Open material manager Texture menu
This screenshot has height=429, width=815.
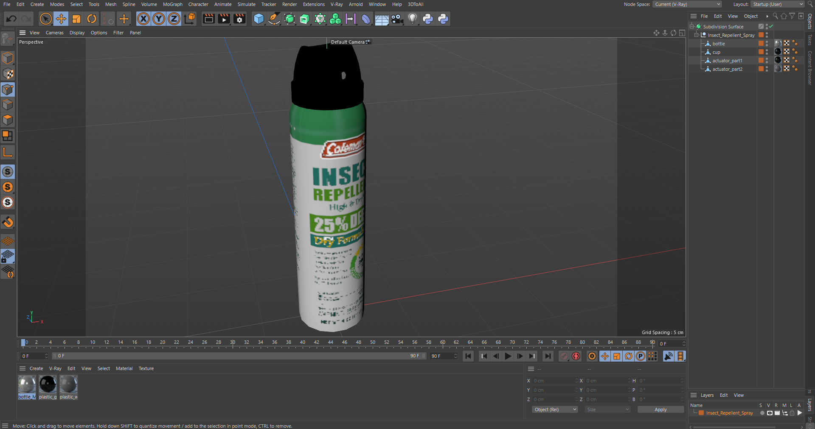146,368
